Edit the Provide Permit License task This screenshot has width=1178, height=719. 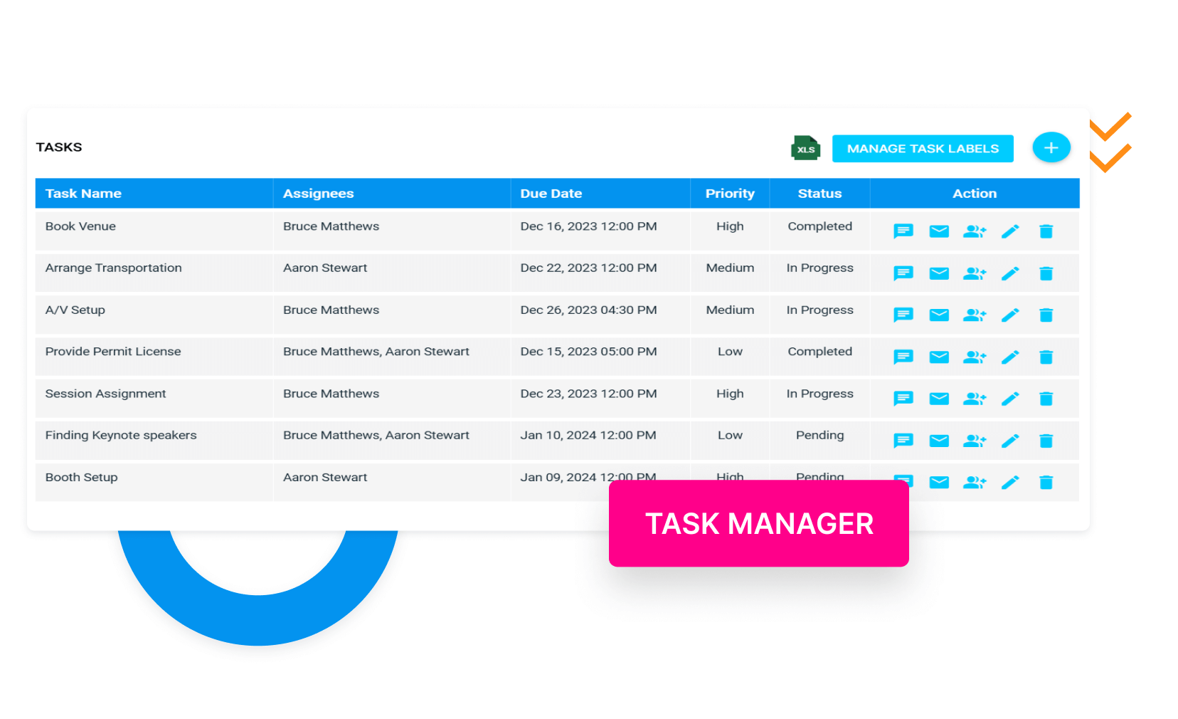pyautogui.click(x=1010, y=357)
